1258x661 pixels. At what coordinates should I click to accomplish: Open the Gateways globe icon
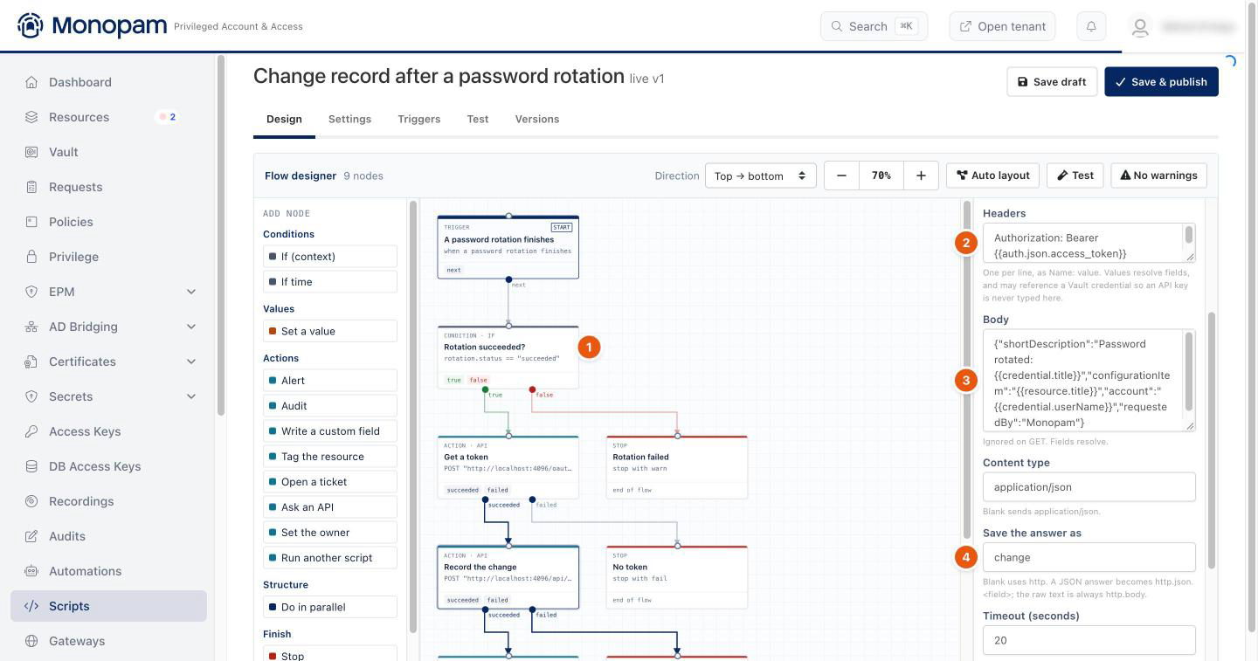click(31, 641)
